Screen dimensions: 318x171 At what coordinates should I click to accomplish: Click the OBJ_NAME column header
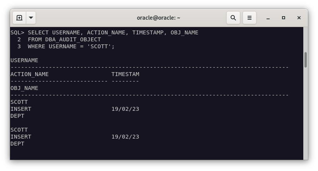(x=24, y=88)
